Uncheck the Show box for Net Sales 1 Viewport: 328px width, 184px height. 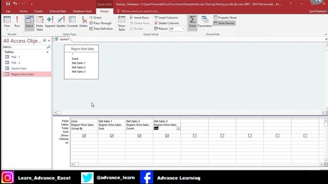(x=112, y=135)
